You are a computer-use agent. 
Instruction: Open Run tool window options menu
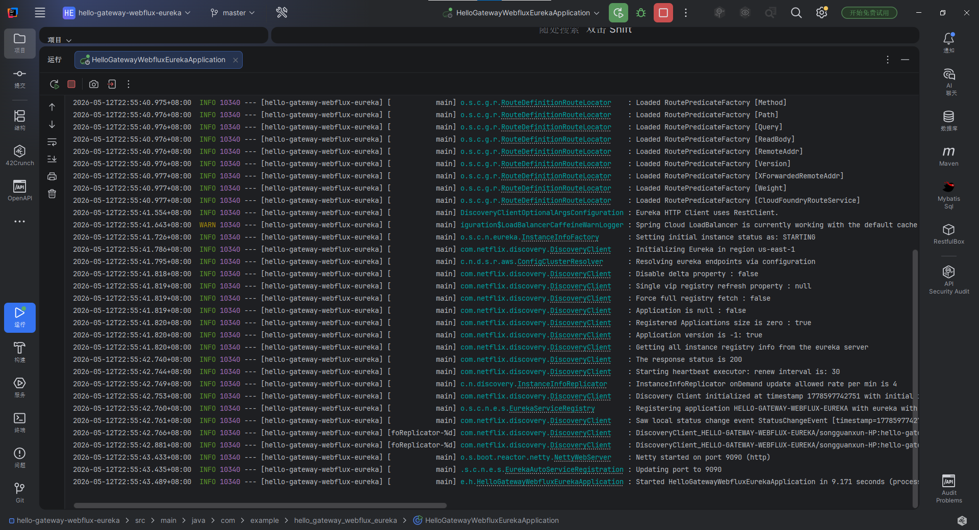(x=888, y=60)
